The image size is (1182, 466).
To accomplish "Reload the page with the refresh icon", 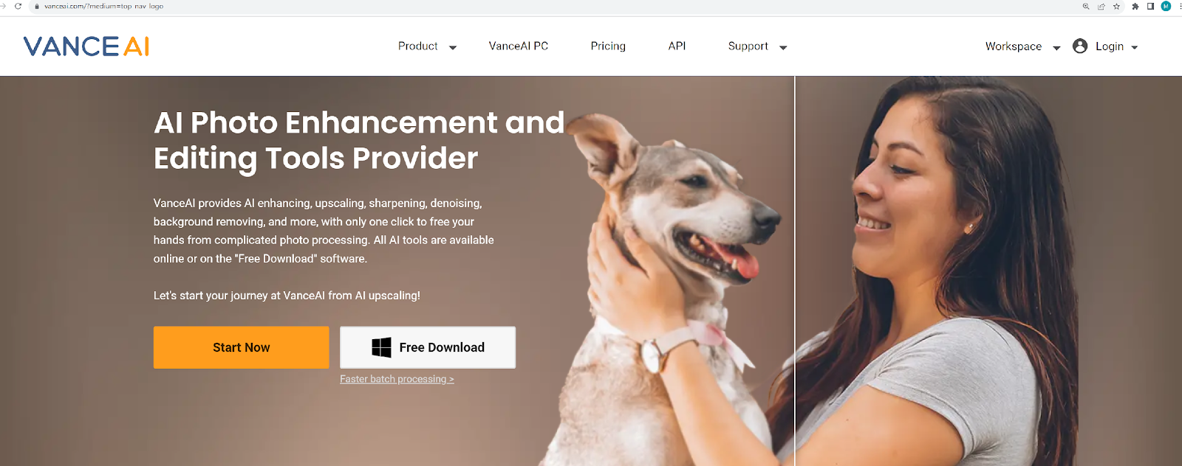I will click(18, 6).
